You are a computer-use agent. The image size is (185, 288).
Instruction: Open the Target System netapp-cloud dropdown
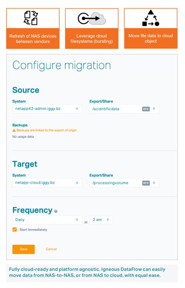tap(47, 183)
